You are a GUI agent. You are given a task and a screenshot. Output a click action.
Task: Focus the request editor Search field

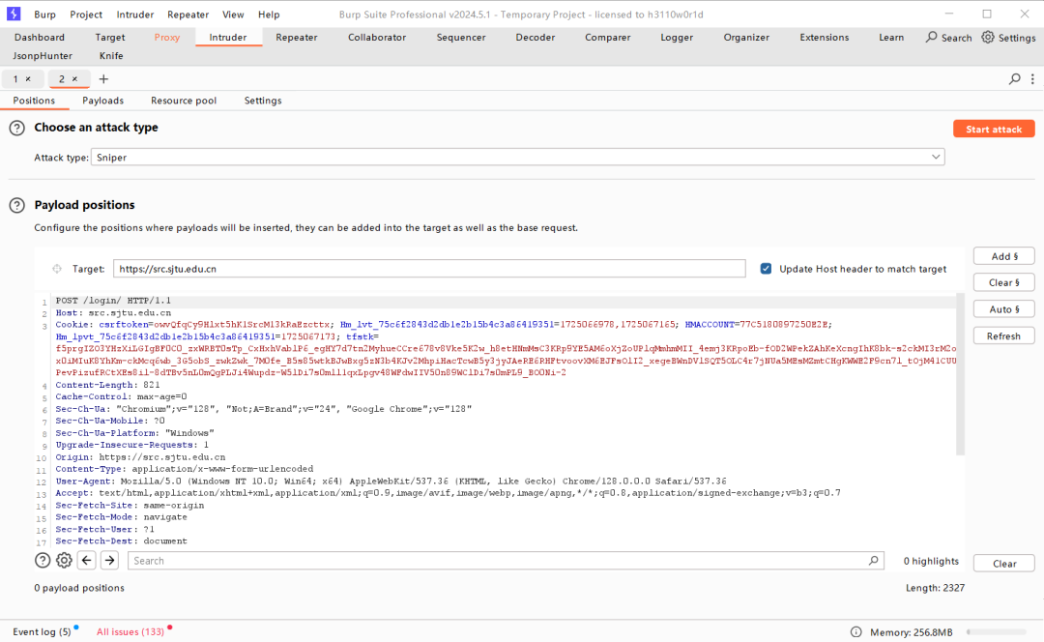506,561
